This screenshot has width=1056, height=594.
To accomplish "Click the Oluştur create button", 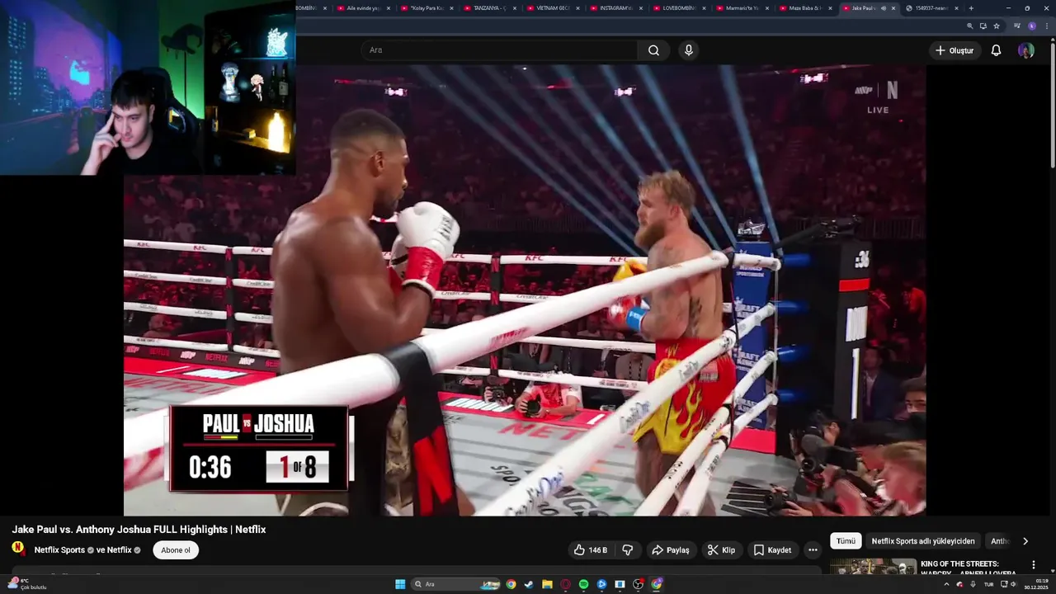I will (x=955, y=50).
